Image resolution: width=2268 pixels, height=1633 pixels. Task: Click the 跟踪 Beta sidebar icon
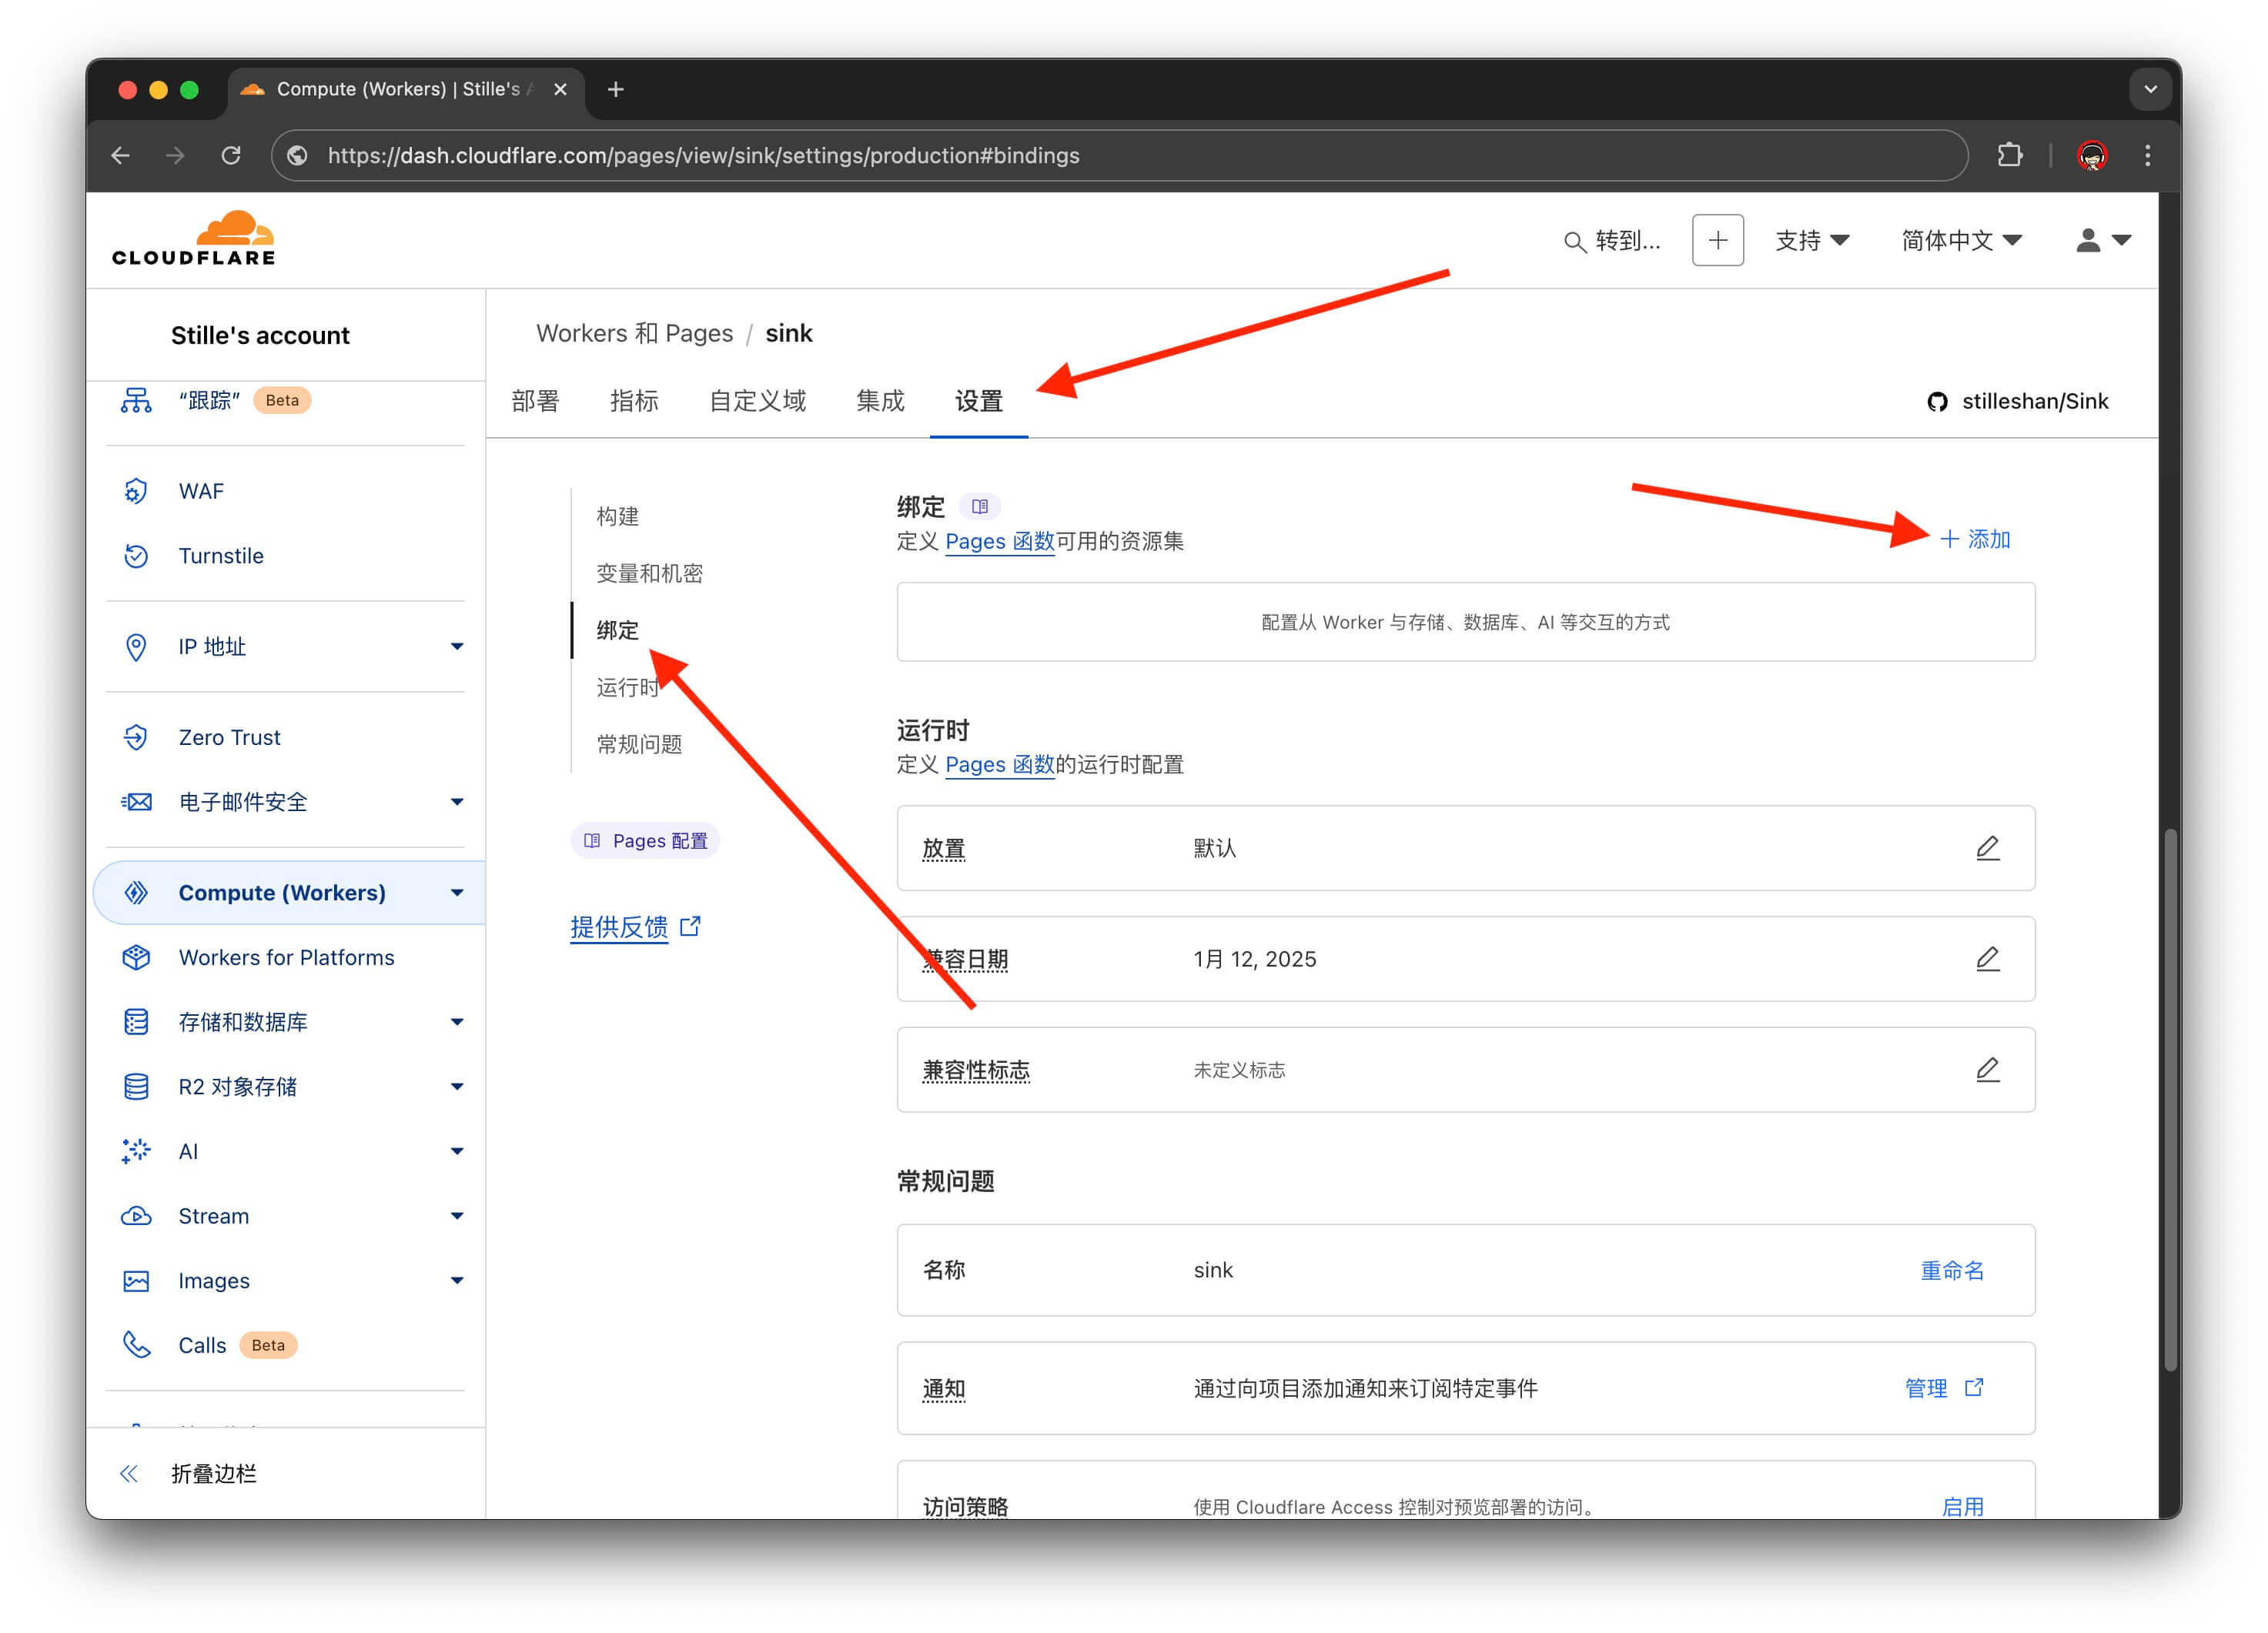[x=136, y=401]
